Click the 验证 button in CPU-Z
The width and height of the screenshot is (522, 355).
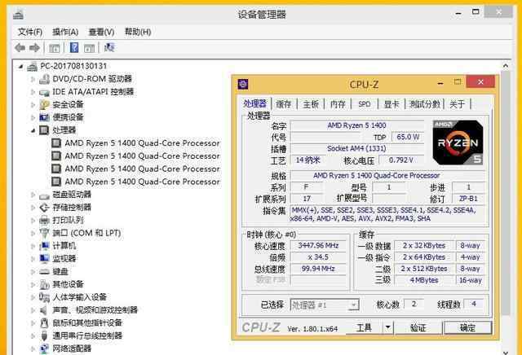pos(418,327)
